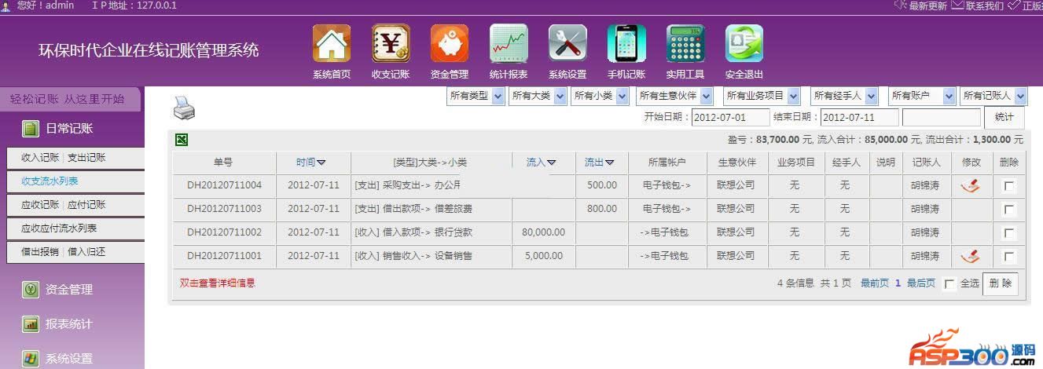Click the sidebar 报表统计 chart icon
The image size is (1043, 369).
(x=31, y=324)
